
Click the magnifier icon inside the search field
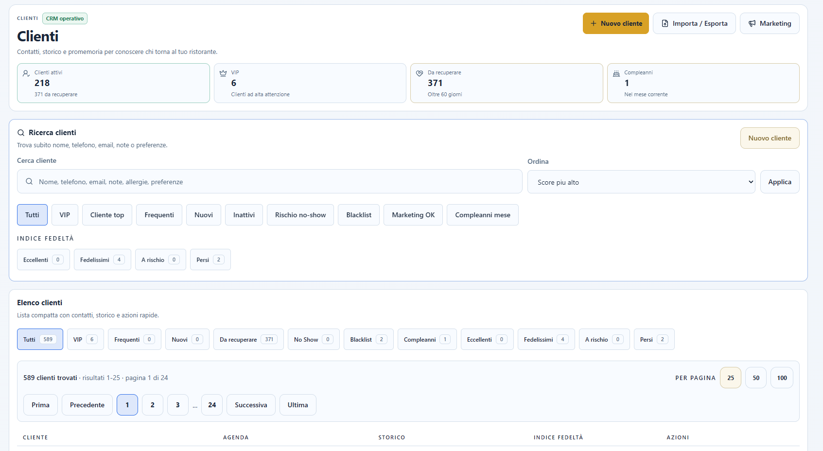29,181
